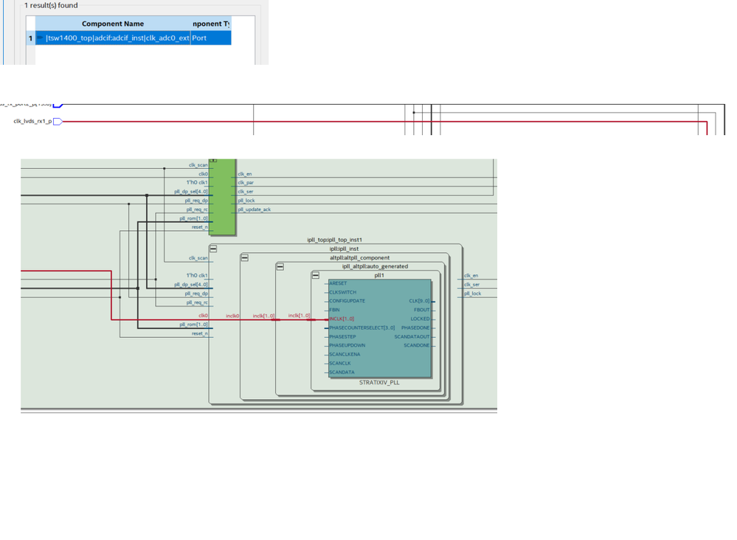Select the green instance block
The image size is (737, 540).
click(223, 196)
